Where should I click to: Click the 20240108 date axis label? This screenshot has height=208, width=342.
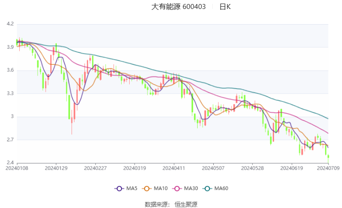coord(17,168)
